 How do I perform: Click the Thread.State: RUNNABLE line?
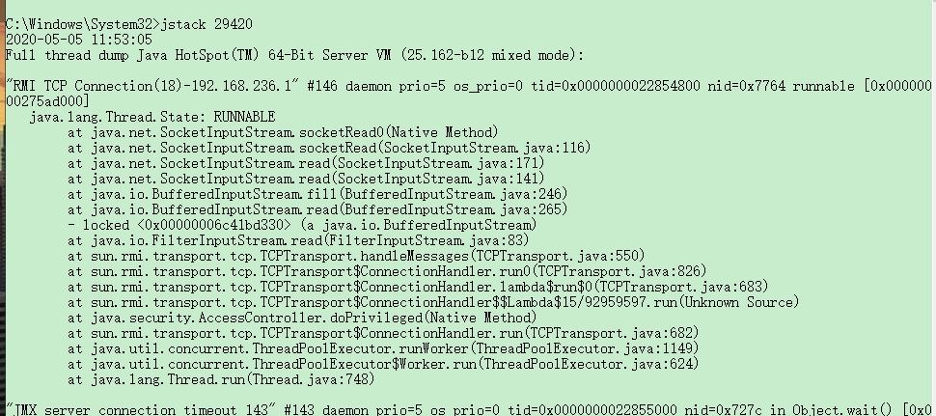[x=152, y=117]
